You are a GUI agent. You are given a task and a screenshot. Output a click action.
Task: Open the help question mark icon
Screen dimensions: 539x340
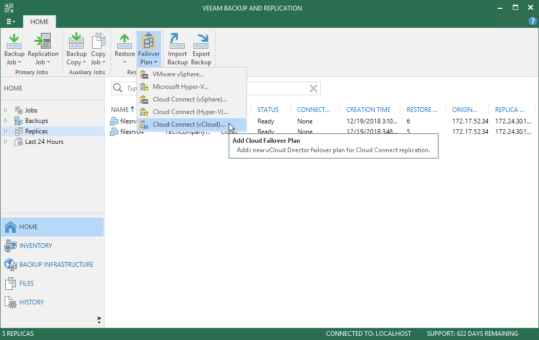pos(532,21)
